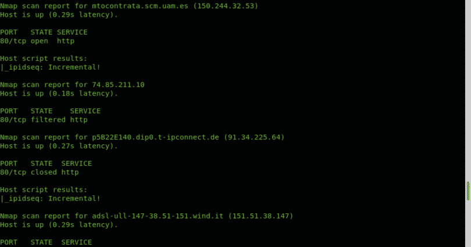Click "80/tcp" on the open port line
Viewport: 471px width, 247px height.
click(x=13, y=41)
